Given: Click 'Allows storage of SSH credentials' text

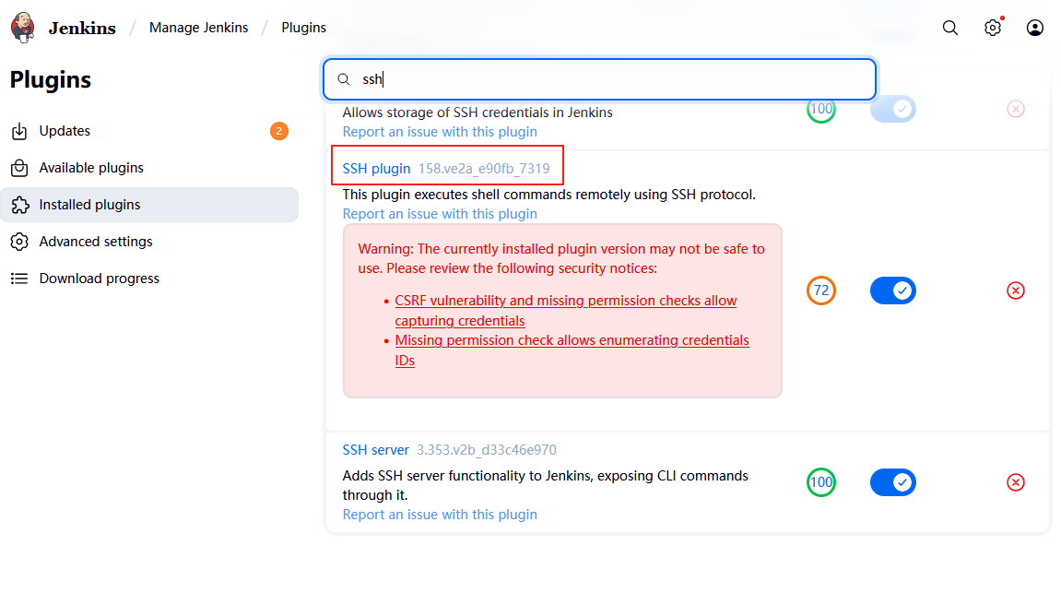Looking at the screenshot, I should [x=477, y=113].
